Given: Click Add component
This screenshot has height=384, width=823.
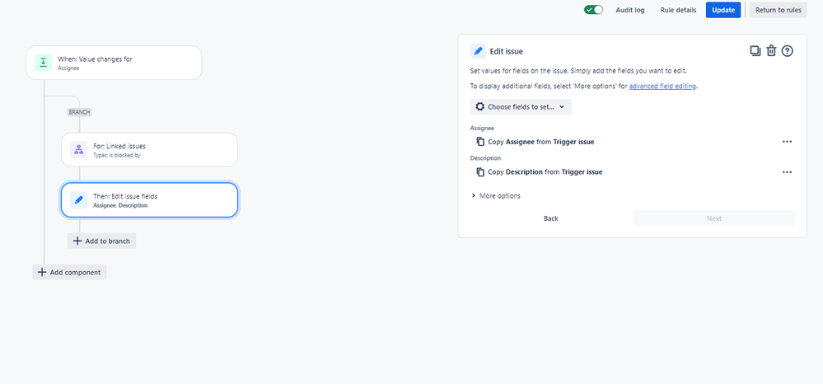Looking at the screenshot, I should [70, 272].
